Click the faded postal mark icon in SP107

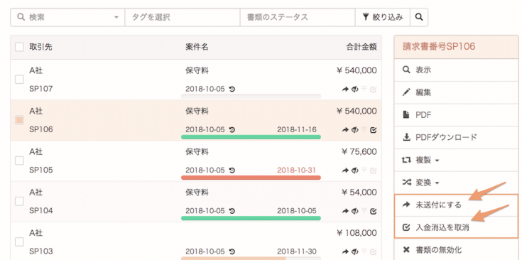(364, 90)
